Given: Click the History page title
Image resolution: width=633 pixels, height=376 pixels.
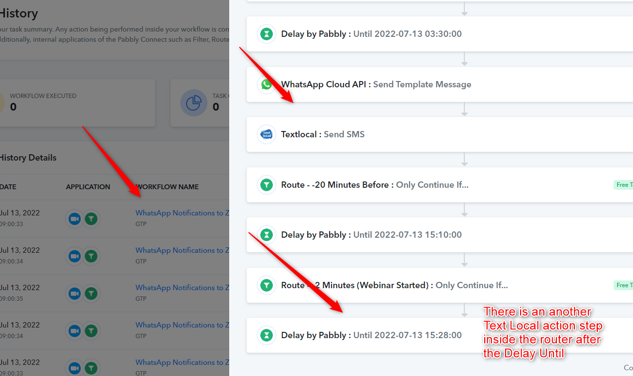Looking at the screenshot, I should (19, 14).
